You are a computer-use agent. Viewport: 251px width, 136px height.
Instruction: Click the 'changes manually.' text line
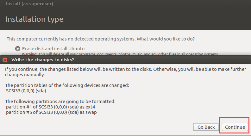tap(25, 75)
